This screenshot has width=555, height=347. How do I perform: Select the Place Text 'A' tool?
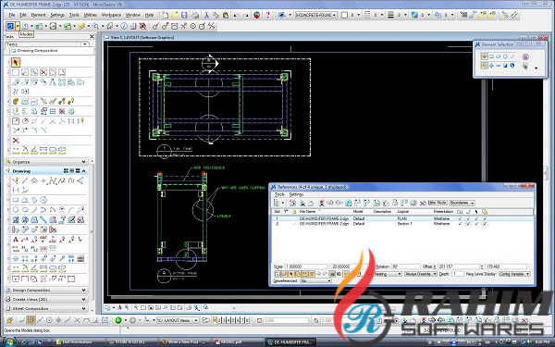point(16,240)
